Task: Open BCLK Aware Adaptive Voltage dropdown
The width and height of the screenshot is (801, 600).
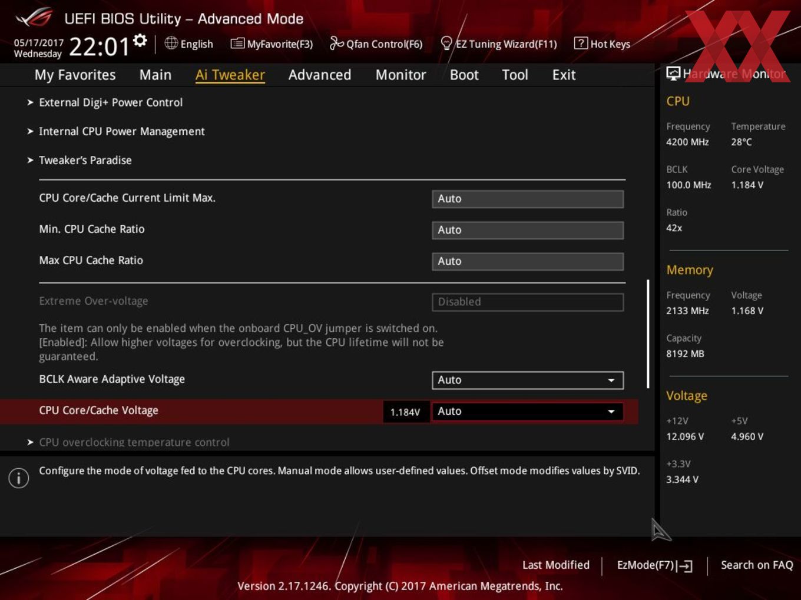Action: point(528,380)
